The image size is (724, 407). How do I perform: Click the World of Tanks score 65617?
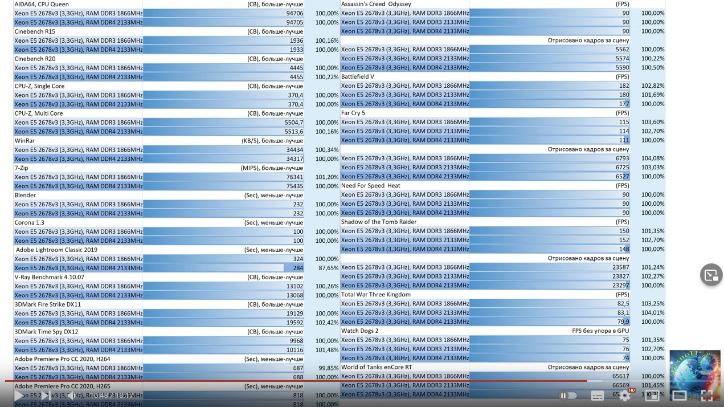(620, 376)
